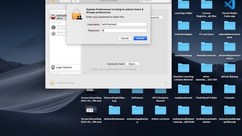Open the Contacts Card
The width and height of the screenshot is (242, 136).
point(133,64)
